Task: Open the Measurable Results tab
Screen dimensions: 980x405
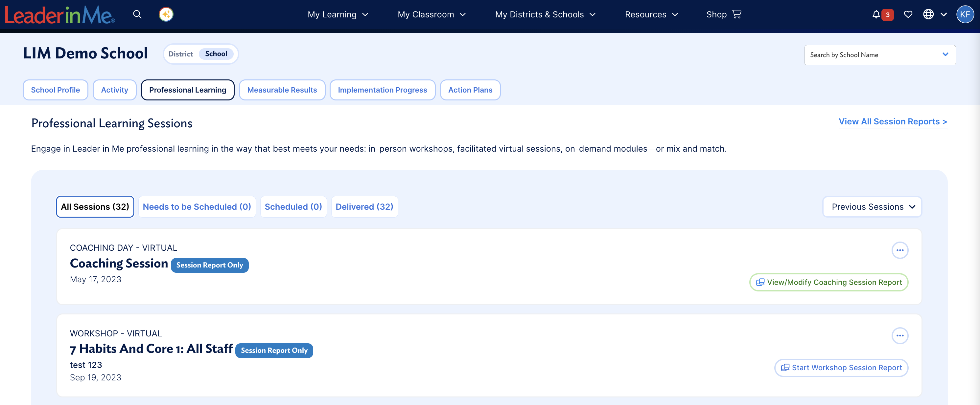Action: [282, 90]
